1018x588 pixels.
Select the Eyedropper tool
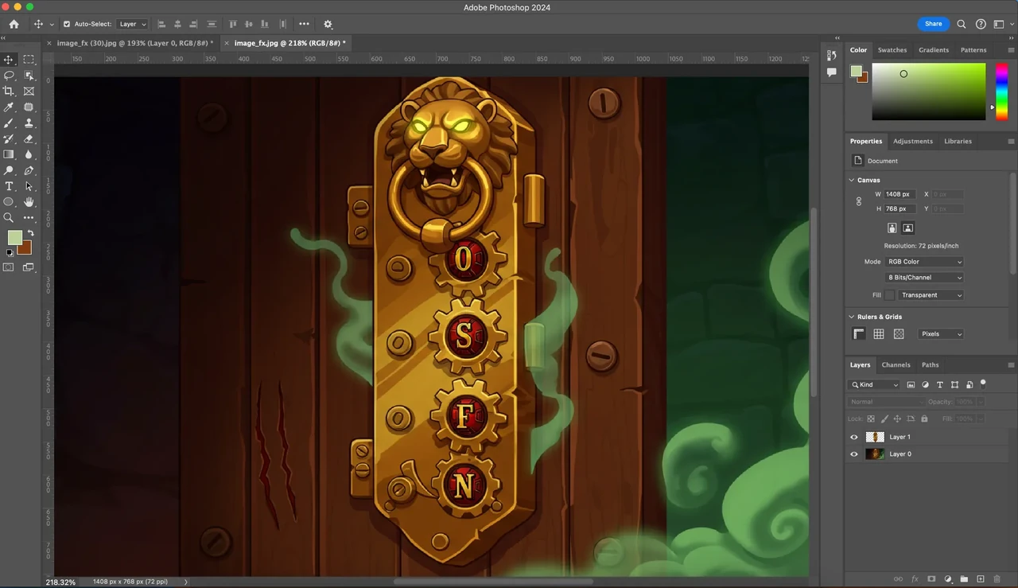(x=9, y=107)
